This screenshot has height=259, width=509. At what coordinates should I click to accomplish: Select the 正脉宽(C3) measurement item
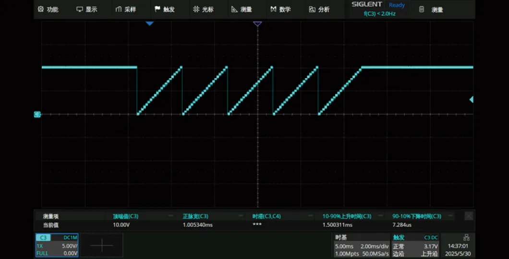[x=195, y=216]
